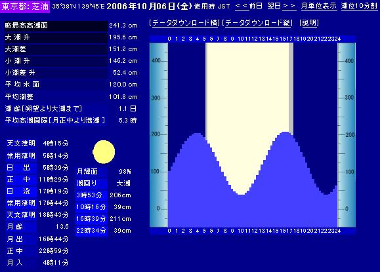Screen dimensions: 380x272
Task: Select the value 146.2 cm
Action: point(123,61)
